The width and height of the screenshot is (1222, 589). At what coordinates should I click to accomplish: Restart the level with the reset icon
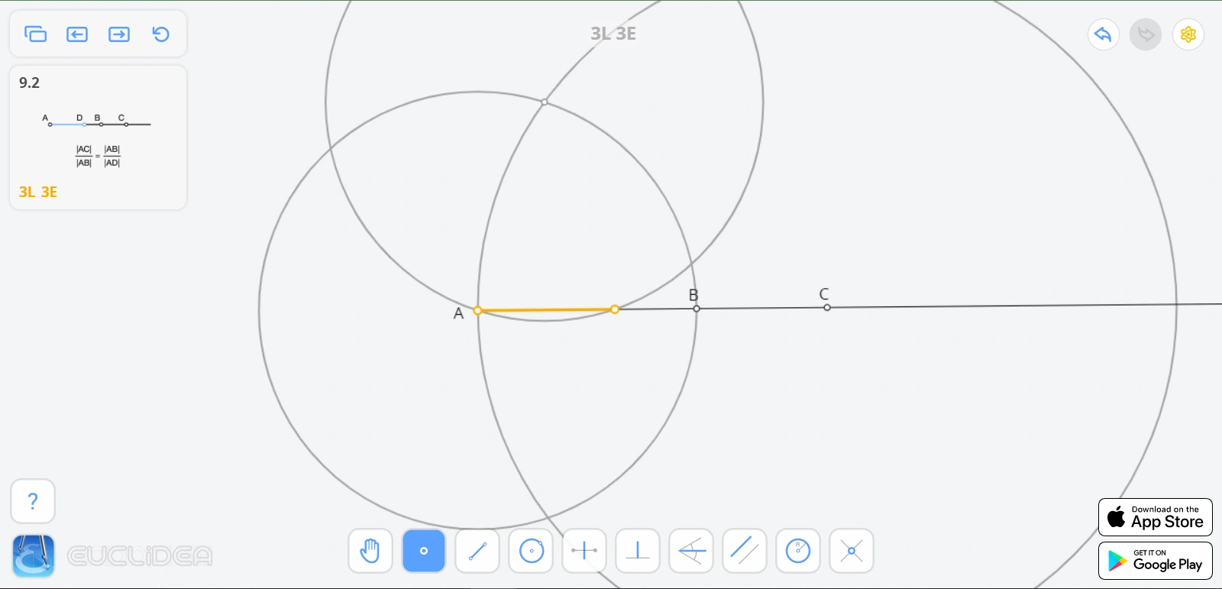(160, 34)
